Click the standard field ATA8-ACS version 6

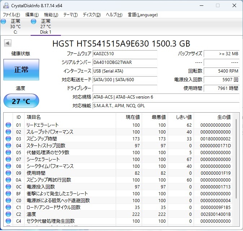pyautogui.click(x=166, y=97)
